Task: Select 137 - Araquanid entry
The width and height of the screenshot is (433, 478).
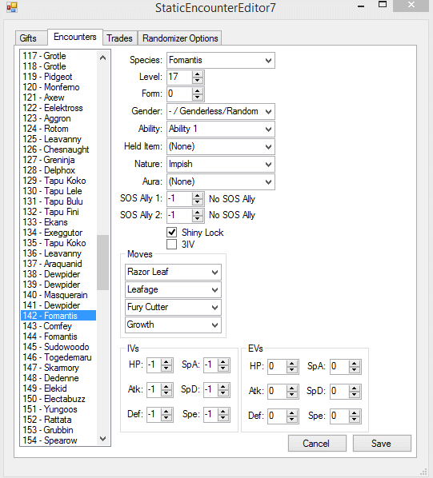Action: (58, 264)
